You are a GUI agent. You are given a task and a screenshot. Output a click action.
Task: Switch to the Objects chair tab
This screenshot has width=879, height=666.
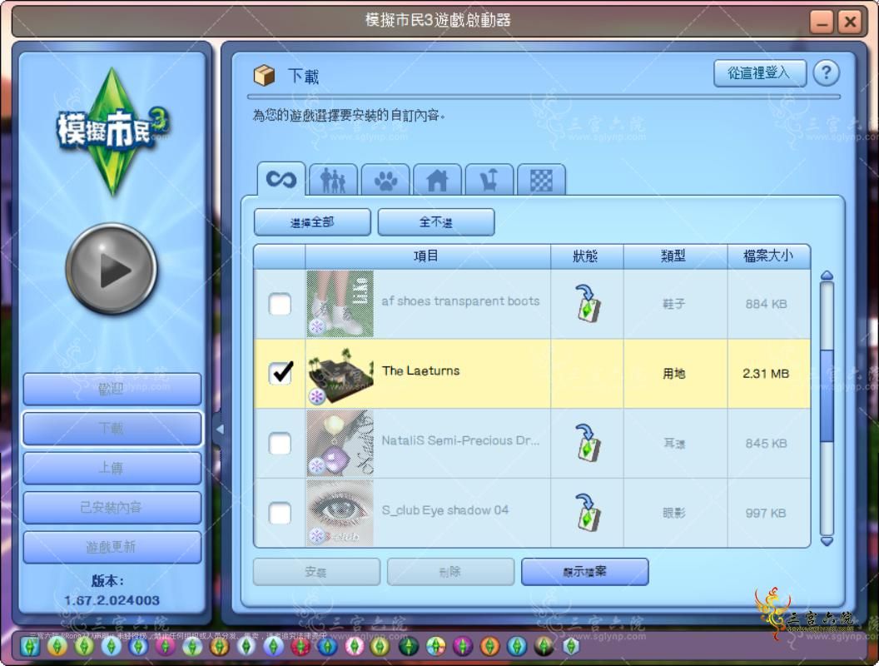coord(489,181)
